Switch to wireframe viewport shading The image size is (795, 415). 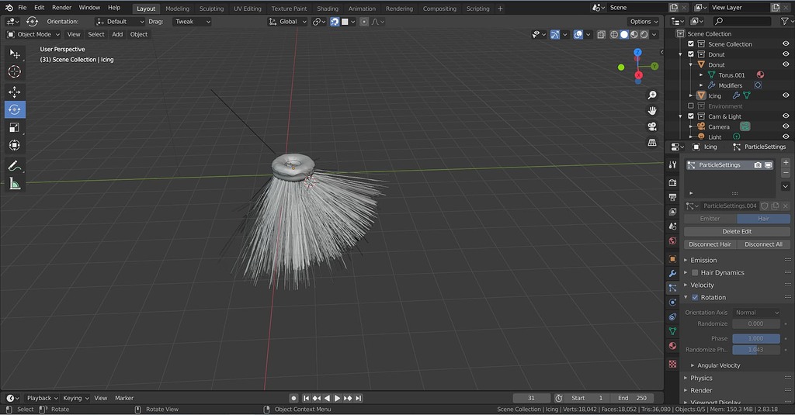(614, 34)
